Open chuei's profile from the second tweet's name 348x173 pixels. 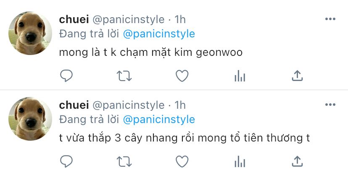coord(74,105)
